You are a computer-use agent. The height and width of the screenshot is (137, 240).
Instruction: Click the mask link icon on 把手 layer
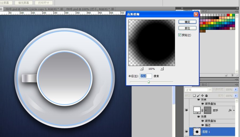tap(202, 110)
